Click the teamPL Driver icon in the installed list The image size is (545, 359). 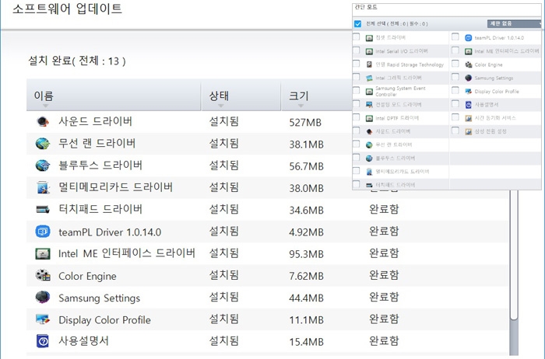[x=43, y=232]
